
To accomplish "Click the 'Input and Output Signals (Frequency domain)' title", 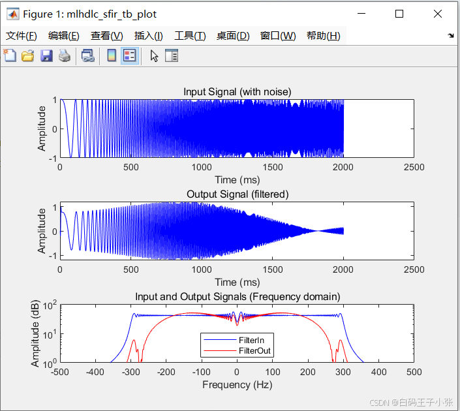I will coord(238,297).
